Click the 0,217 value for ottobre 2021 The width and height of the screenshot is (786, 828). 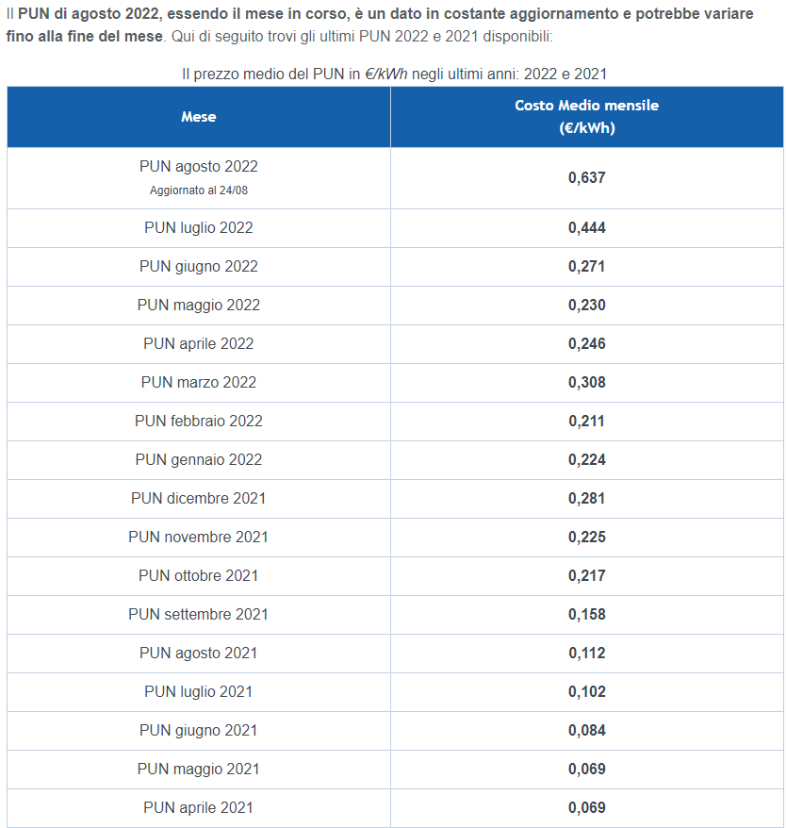coord(586,575)
